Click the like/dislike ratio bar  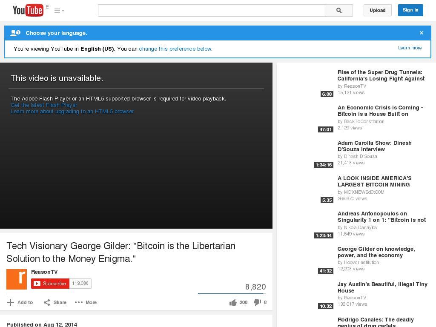(x=232, y=293)
